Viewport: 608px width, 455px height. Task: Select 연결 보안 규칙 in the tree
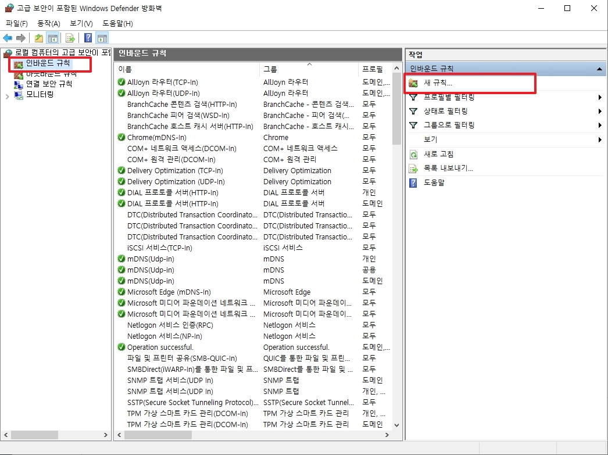(49, 84)
